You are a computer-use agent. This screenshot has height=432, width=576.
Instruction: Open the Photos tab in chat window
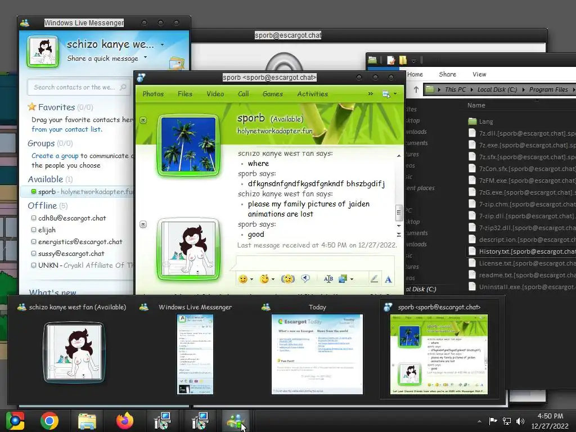153,94
